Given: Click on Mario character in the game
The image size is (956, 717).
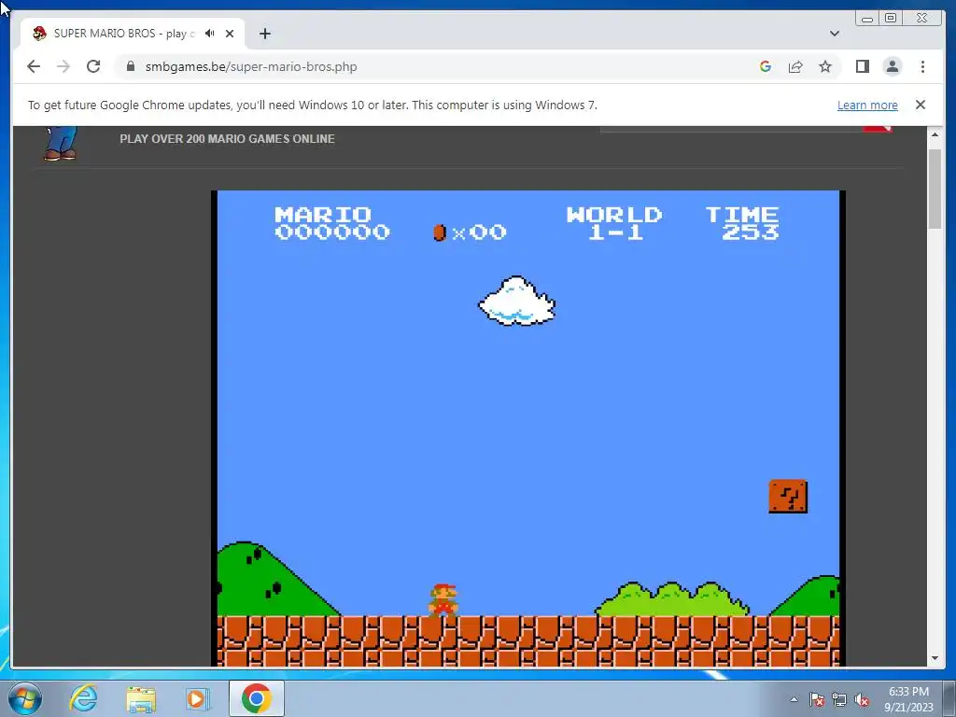Looking at the screenshot, I should pyautogui.click(x=443, y=600).
